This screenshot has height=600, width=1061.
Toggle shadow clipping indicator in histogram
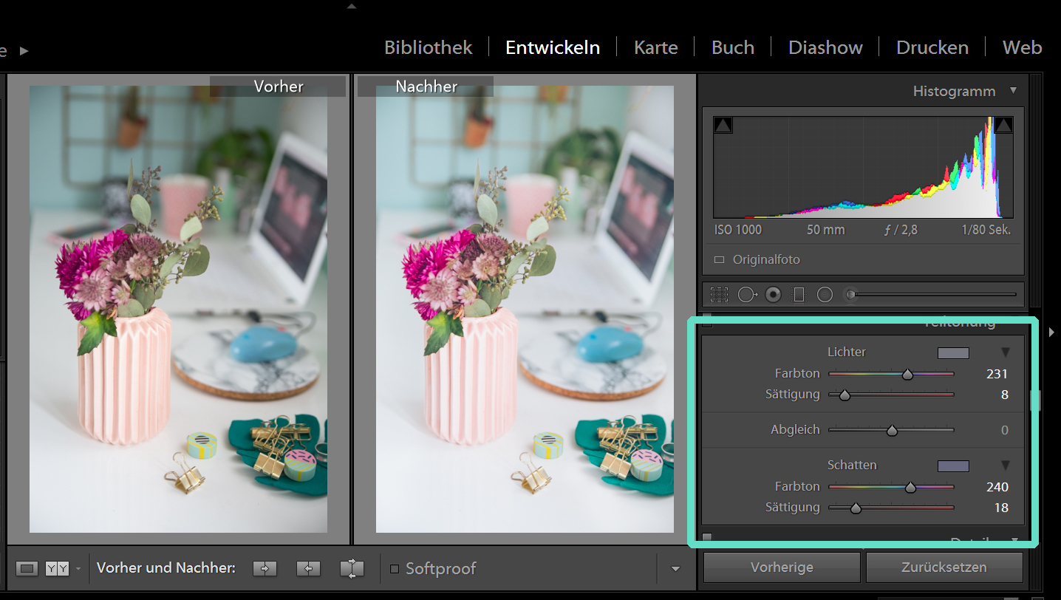[723, 126]
